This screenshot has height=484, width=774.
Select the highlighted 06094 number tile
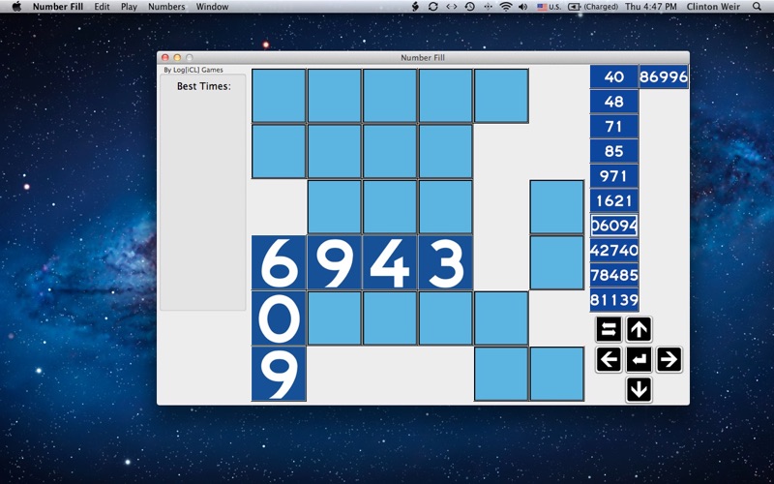(x=614, y=226)
